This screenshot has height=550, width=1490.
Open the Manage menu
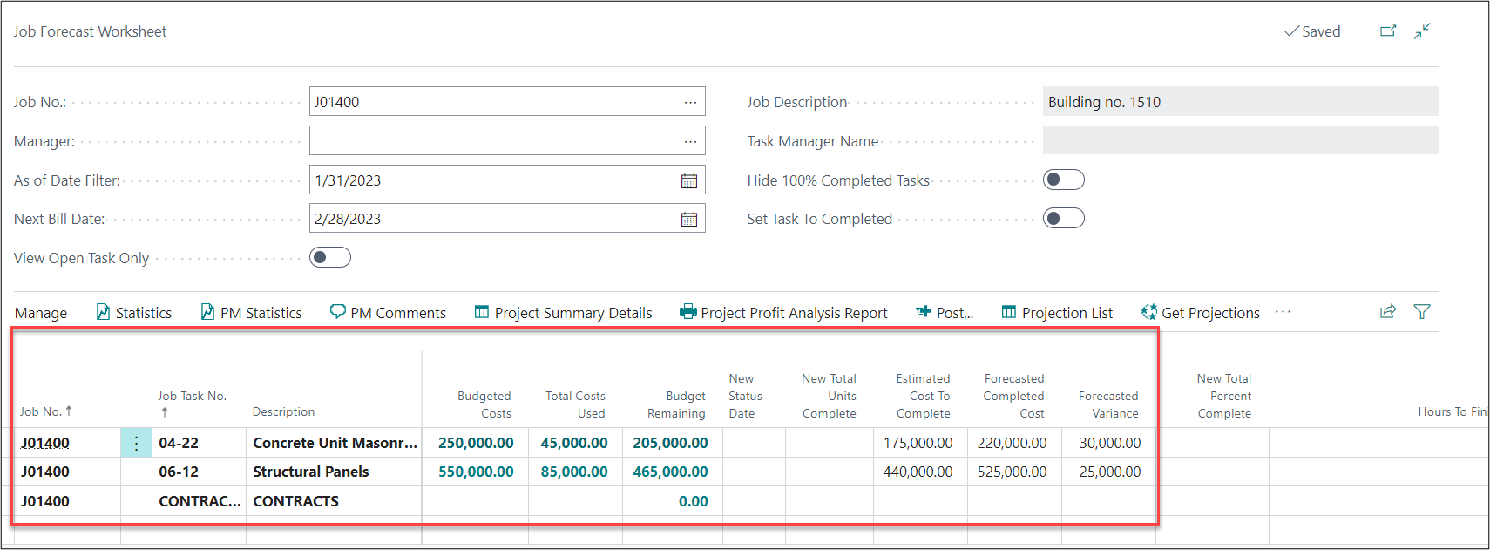click(x=41, y=313)
